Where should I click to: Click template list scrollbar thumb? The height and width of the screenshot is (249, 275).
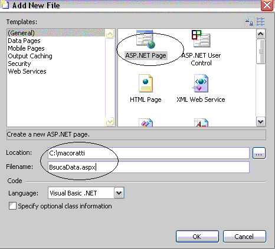coord(261,52)
